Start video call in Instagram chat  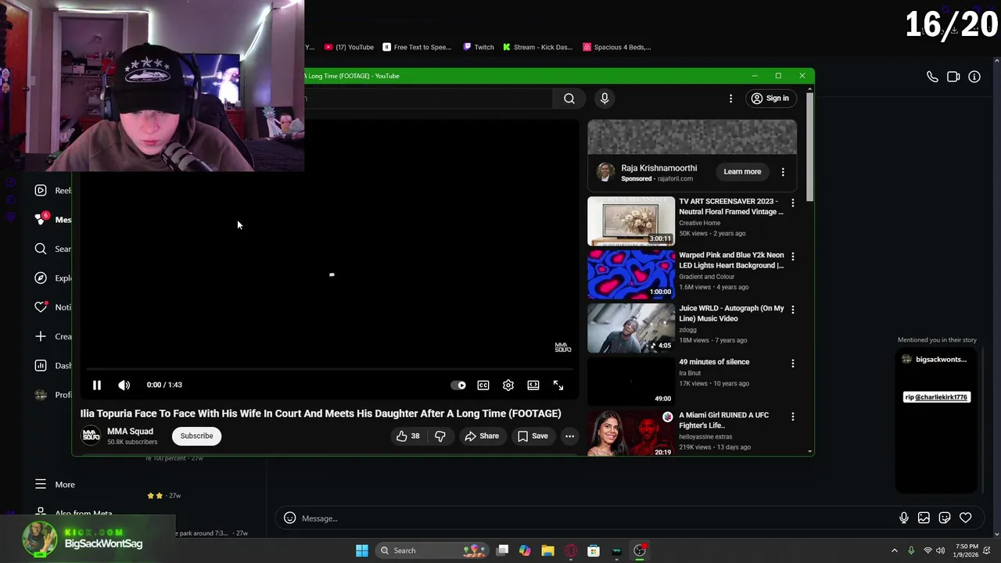[x=953, y=77]
